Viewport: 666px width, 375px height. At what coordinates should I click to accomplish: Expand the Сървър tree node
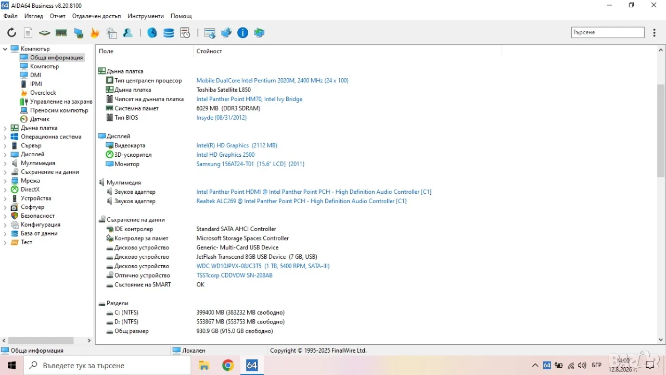[5, 146]
